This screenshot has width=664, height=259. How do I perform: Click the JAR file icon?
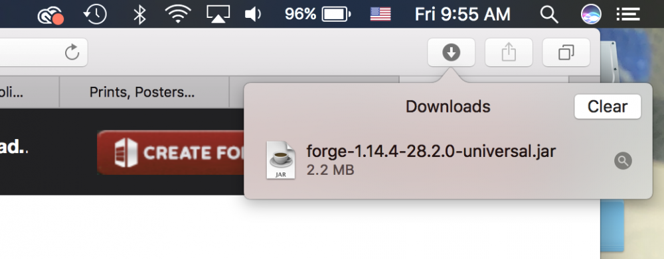281,160
